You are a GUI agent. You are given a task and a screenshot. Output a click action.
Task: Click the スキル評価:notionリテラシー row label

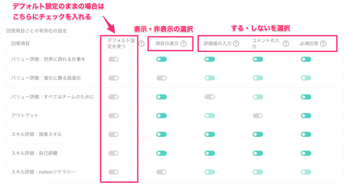pos(44,172)
